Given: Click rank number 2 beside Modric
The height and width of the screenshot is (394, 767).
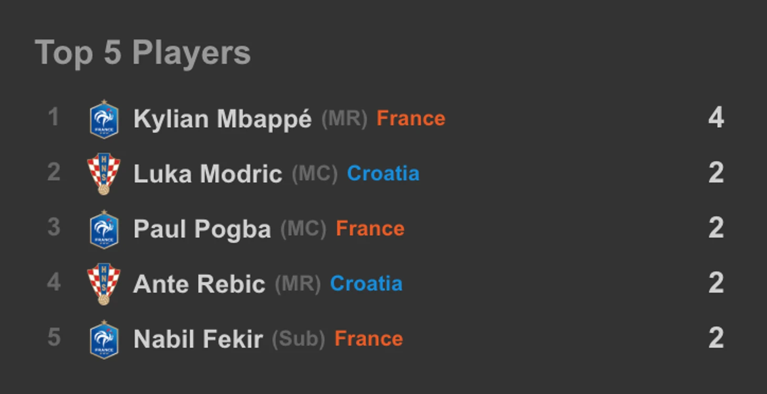Looking at the screenshot, I should click(x=54, y=173).
